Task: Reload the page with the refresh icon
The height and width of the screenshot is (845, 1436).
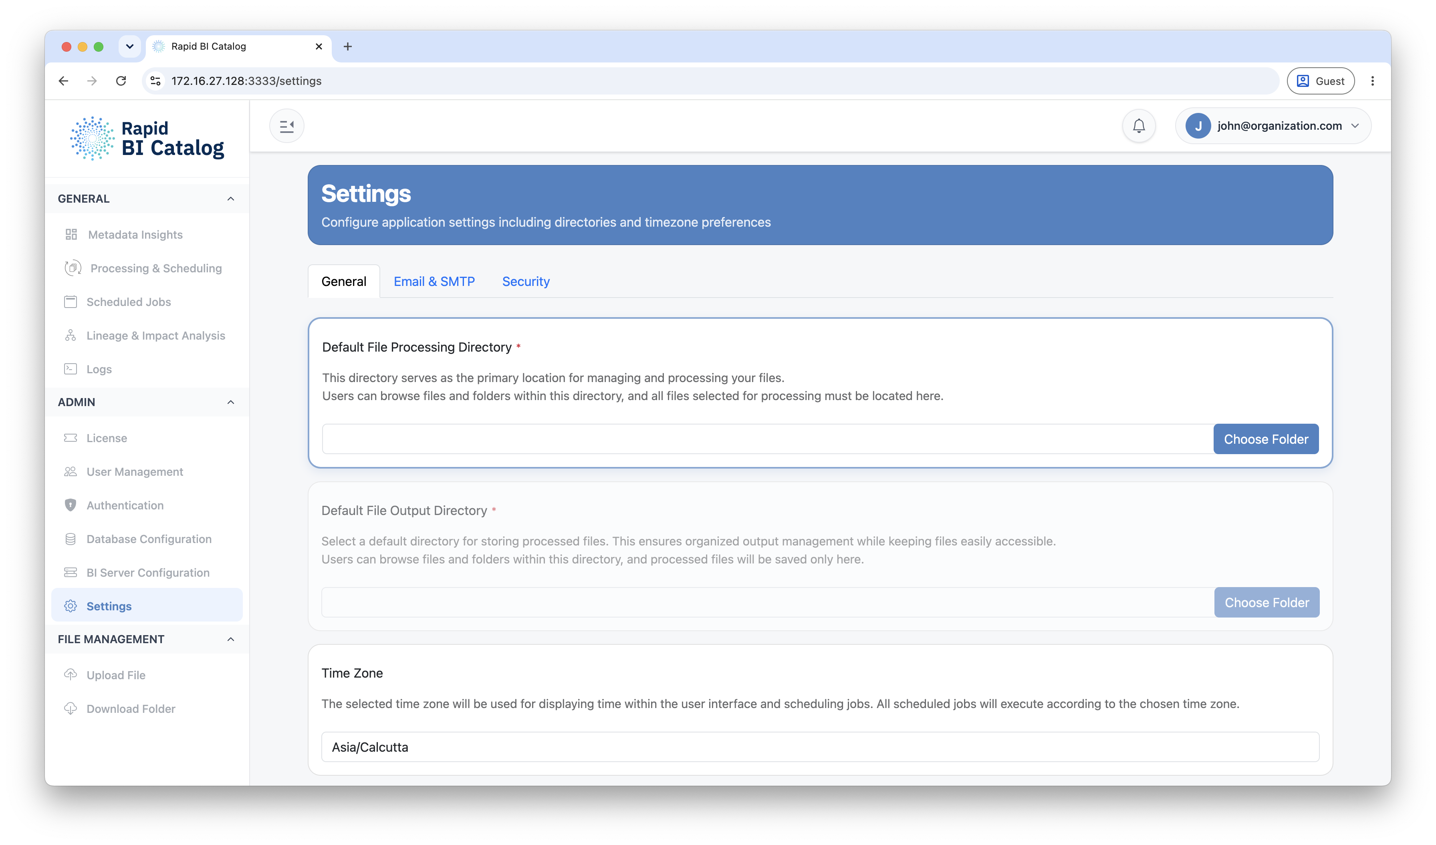Action: [121, 81]
